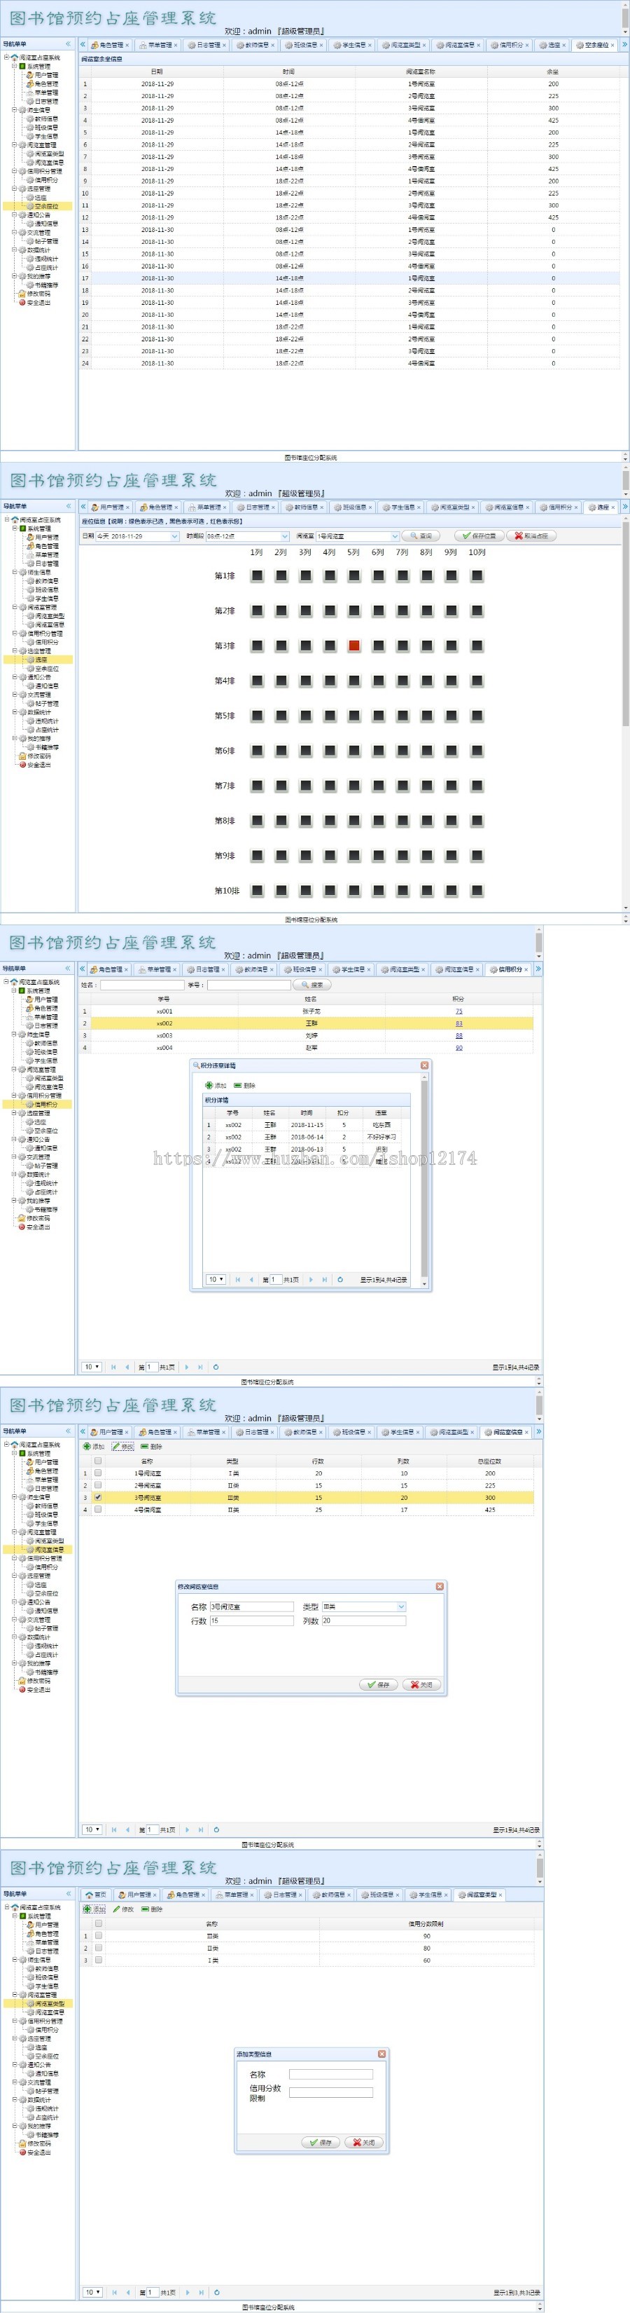
Task: Open the page size dropdown inside the 积分详情 popup
Action: (x=215, y=1280)
